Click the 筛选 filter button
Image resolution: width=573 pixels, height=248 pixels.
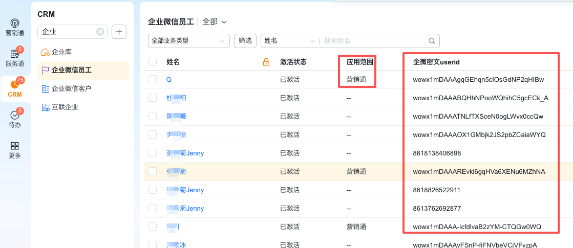tap(245, 41)
